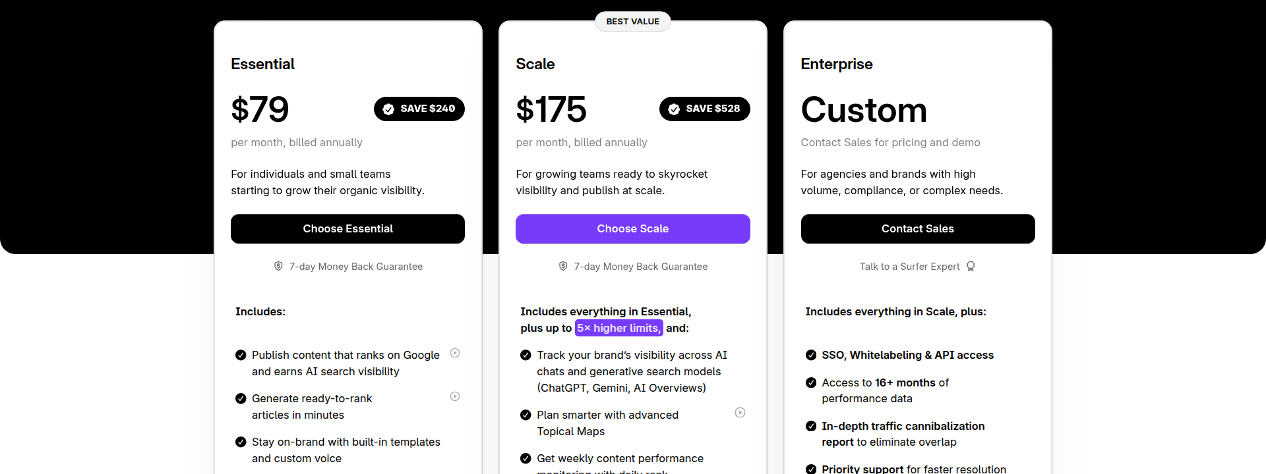Click the award ribbon icon beside Surfer Expert
1266x474 pixels.
(x=971, y=266)
